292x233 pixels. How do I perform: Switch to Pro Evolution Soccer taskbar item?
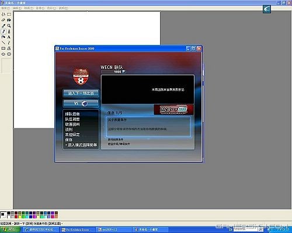click(78, 229)
